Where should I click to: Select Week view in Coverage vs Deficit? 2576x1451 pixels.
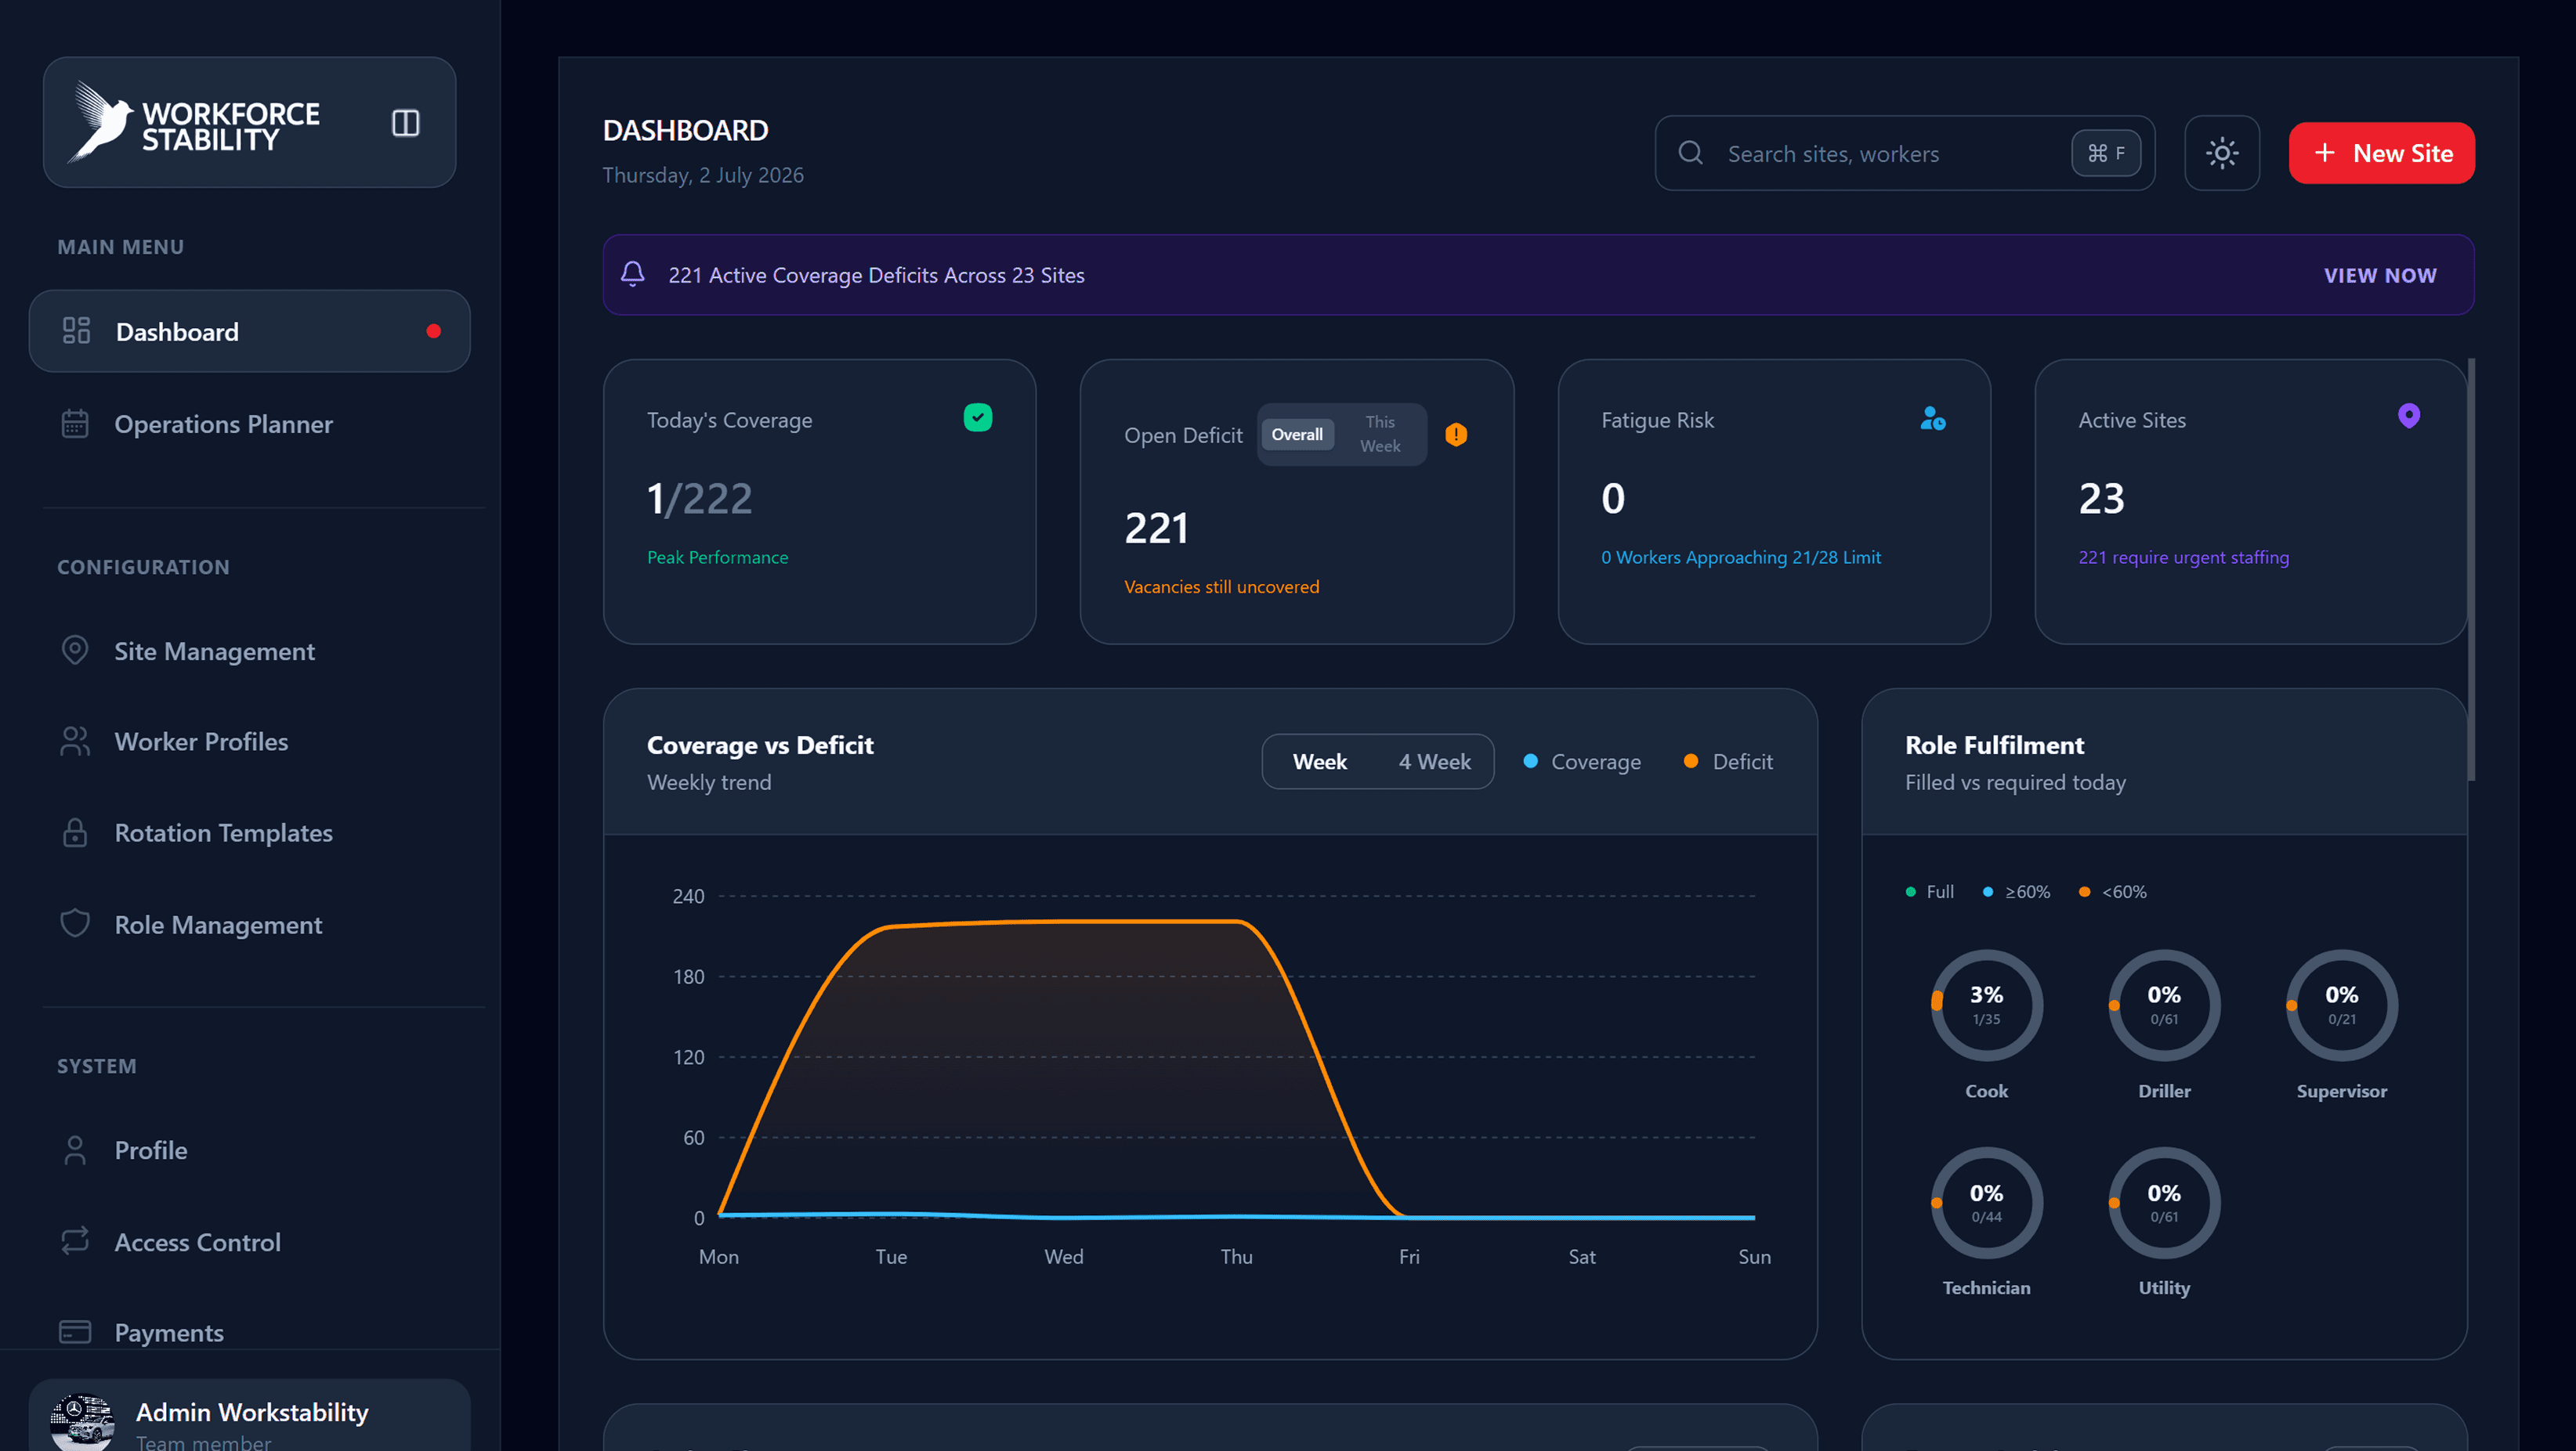pos(1320,761)
